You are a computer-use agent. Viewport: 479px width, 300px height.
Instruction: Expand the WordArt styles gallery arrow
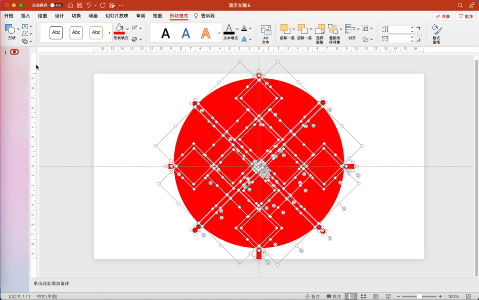pos(219,33)
